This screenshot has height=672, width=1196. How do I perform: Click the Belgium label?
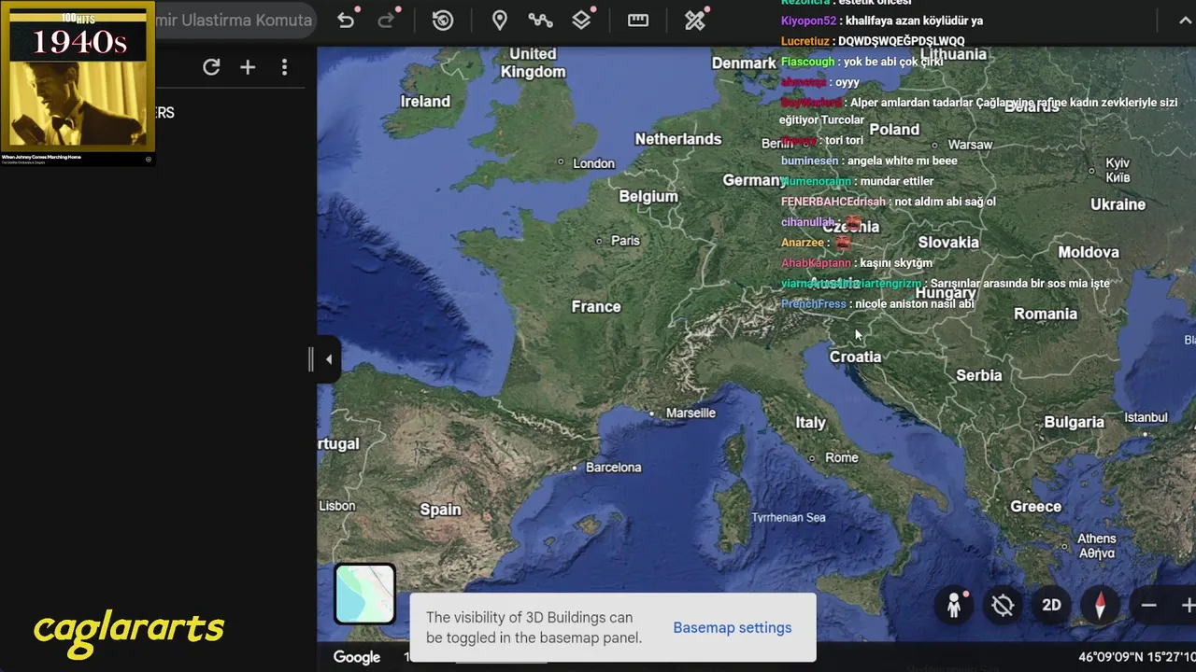[648, 196]
